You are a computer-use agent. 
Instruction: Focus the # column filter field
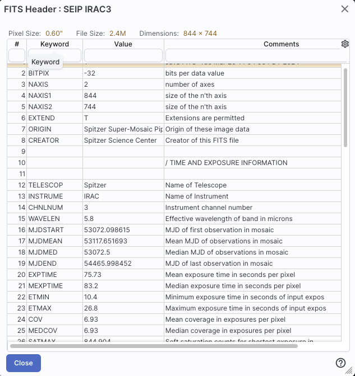[x=17, y=55]
